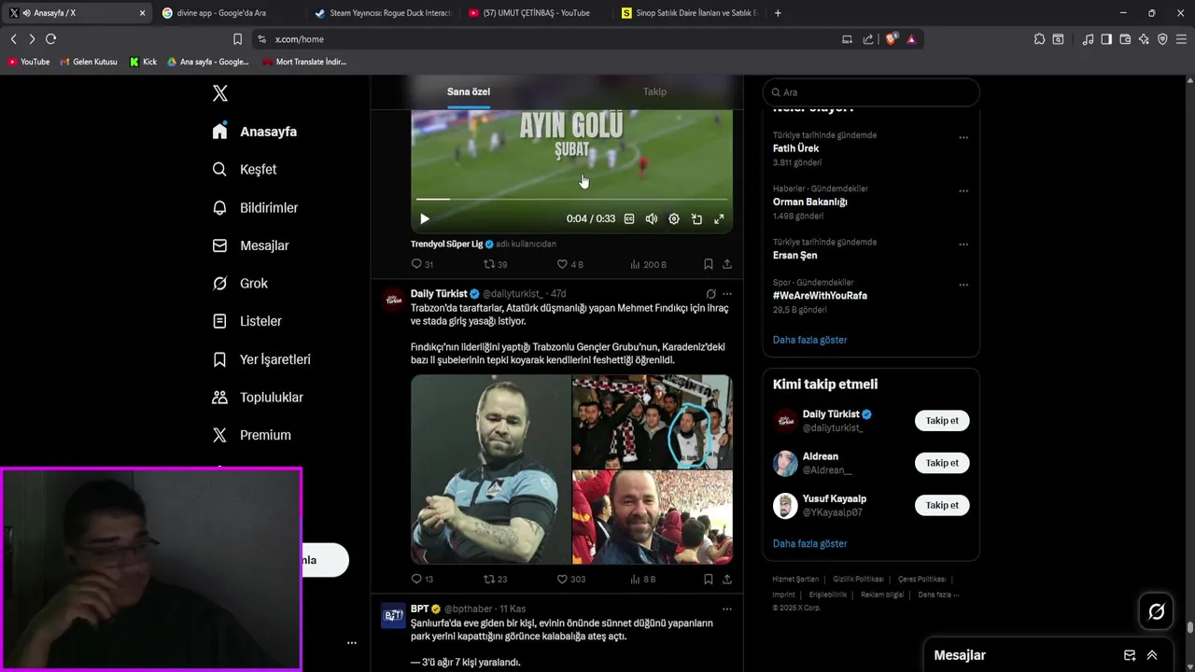Open Listeler in the sidebar

[246, 321]
